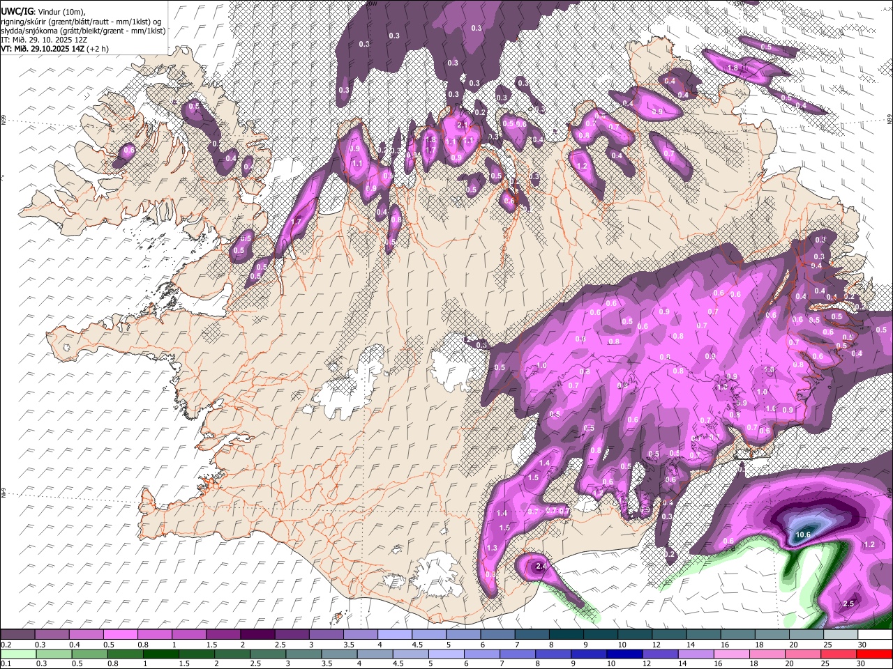Click the 'VT: Mið. 29.10.2025 14Z' valid time

click(x=42, y=49)
